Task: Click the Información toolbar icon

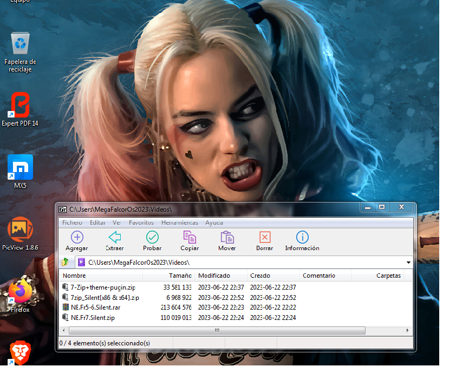Action: (x=302, y=237)
